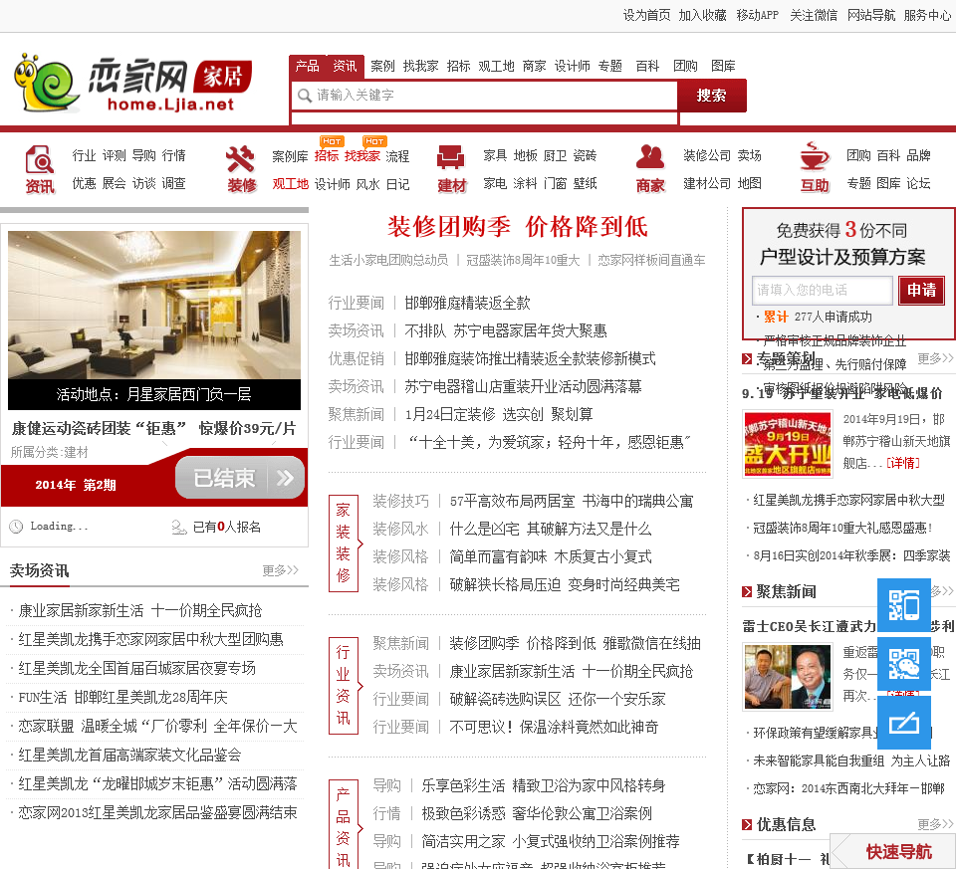Viewport: 956px width, 869px height.
Task: Open 壁纸 under 建材 section
Action: [586, 183]
